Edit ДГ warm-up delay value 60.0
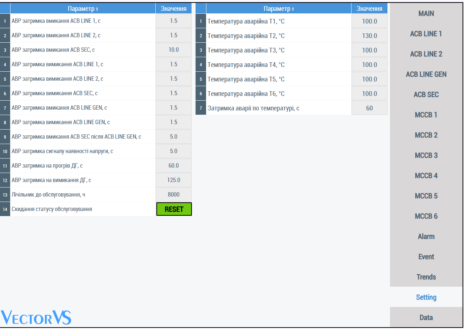Screen dimensions: 464x329 [x=174, y=166]
